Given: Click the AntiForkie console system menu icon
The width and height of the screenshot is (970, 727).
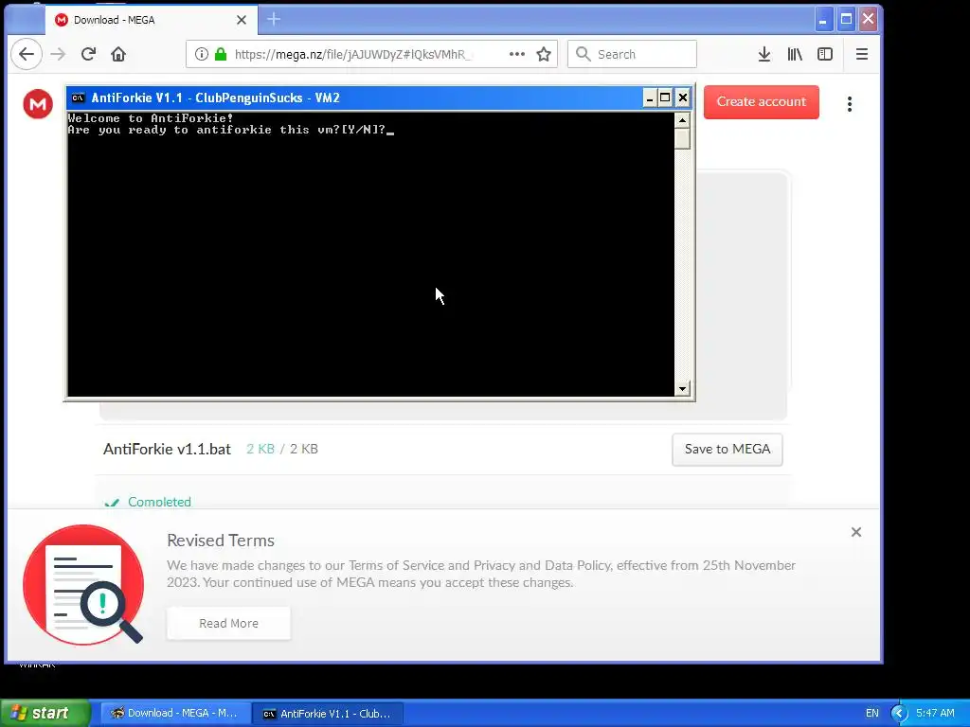Looking at the screenshot, I should (78, 98).
